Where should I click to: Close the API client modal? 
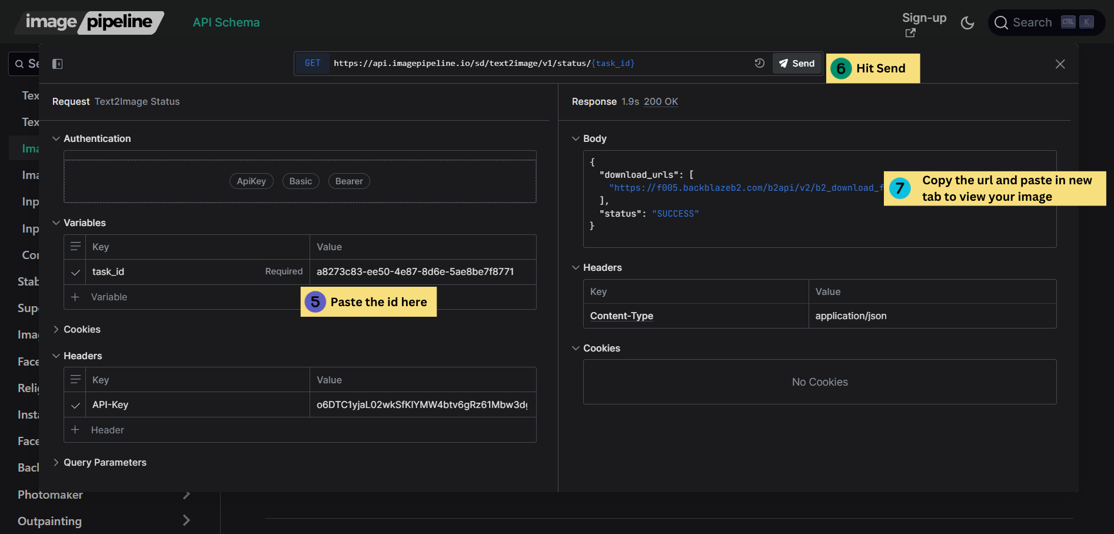coord(1060,64)
